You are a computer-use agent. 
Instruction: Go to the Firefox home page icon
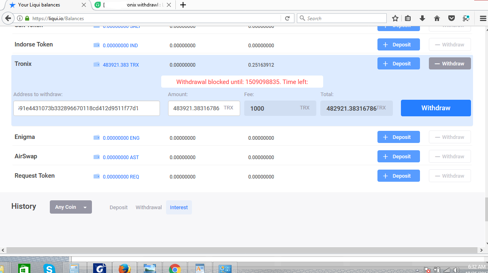point(437,18)
